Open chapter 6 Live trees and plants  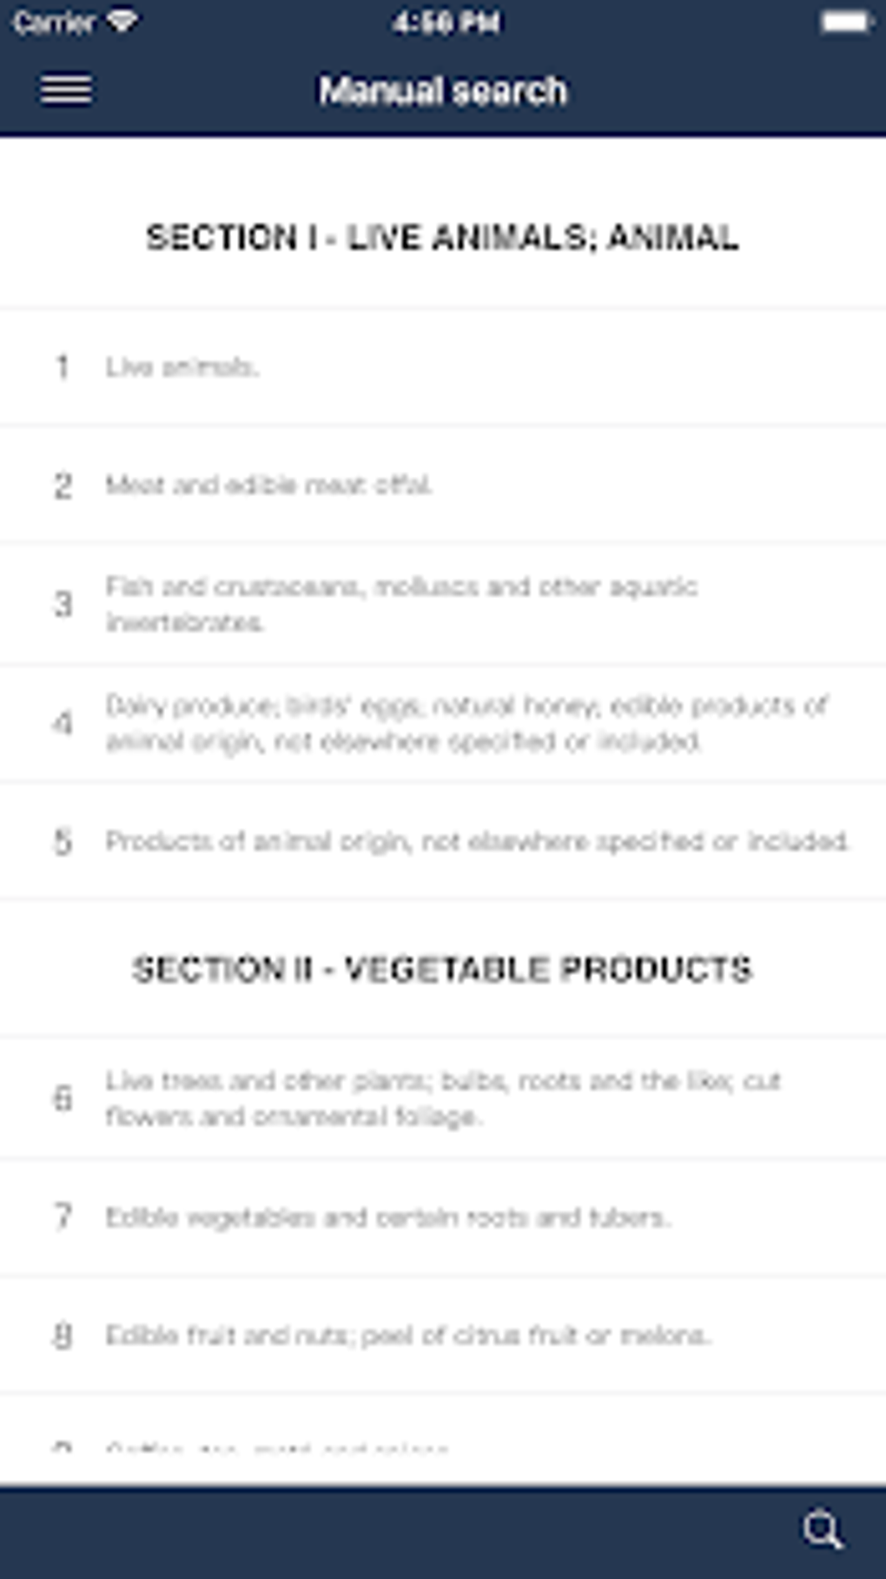tap(442, 1098)
